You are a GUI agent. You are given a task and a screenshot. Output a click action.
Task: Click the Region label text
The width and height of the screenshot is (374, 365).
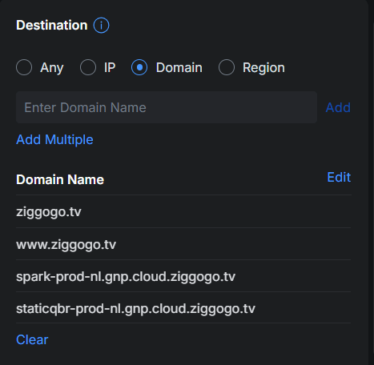[263, 68]
